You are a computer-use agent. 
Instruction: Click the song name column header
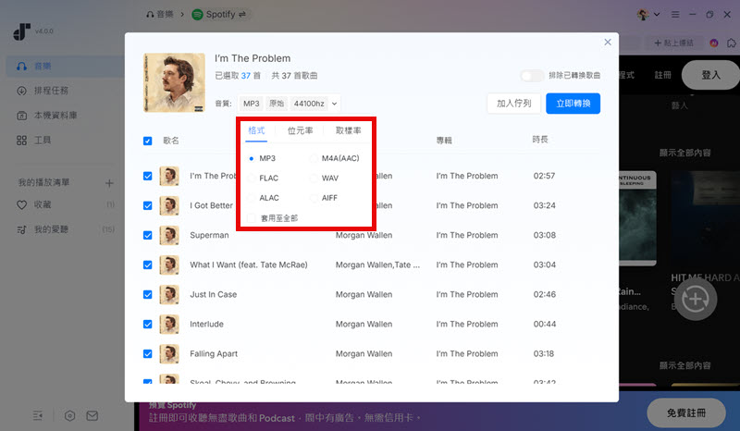[171, 141]
